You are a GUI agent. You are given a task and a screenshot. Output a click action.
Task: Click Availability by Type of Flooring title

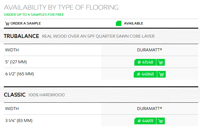(62, 7)
